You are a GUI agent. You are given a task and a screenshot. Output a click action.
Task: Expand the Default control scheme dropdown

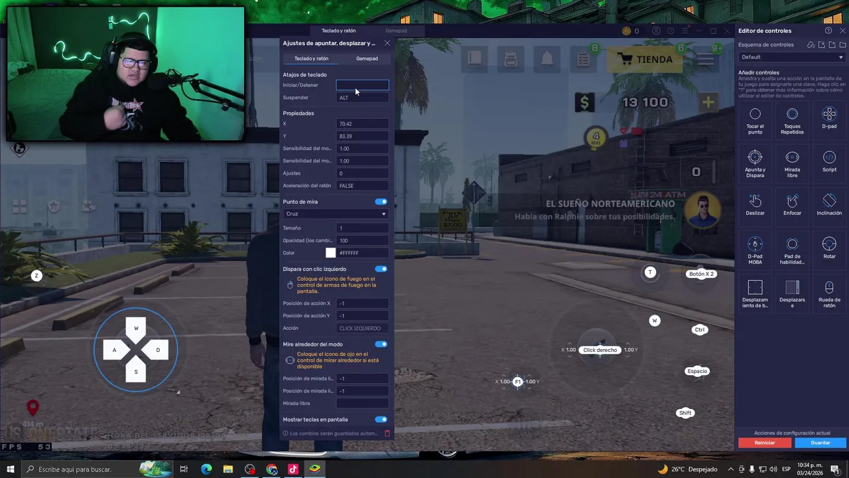click(791, 57)
